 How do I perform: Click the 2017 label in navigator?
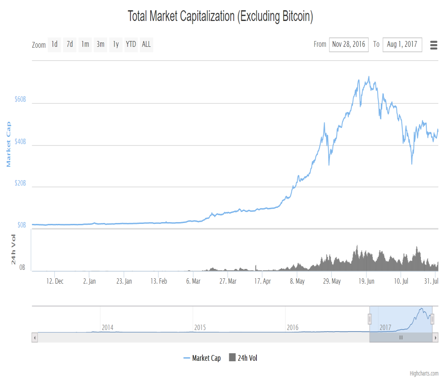[385, 327]
